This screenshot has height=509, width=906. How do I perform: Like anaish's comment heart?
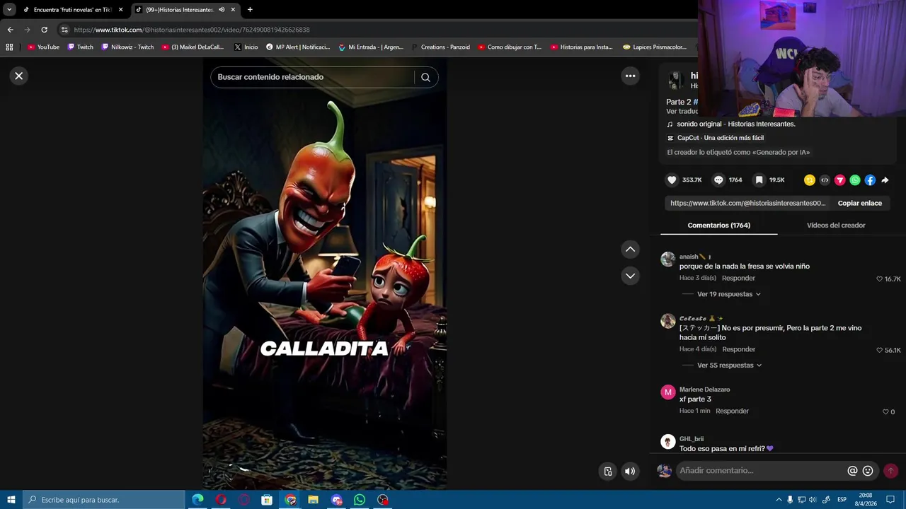880,279
